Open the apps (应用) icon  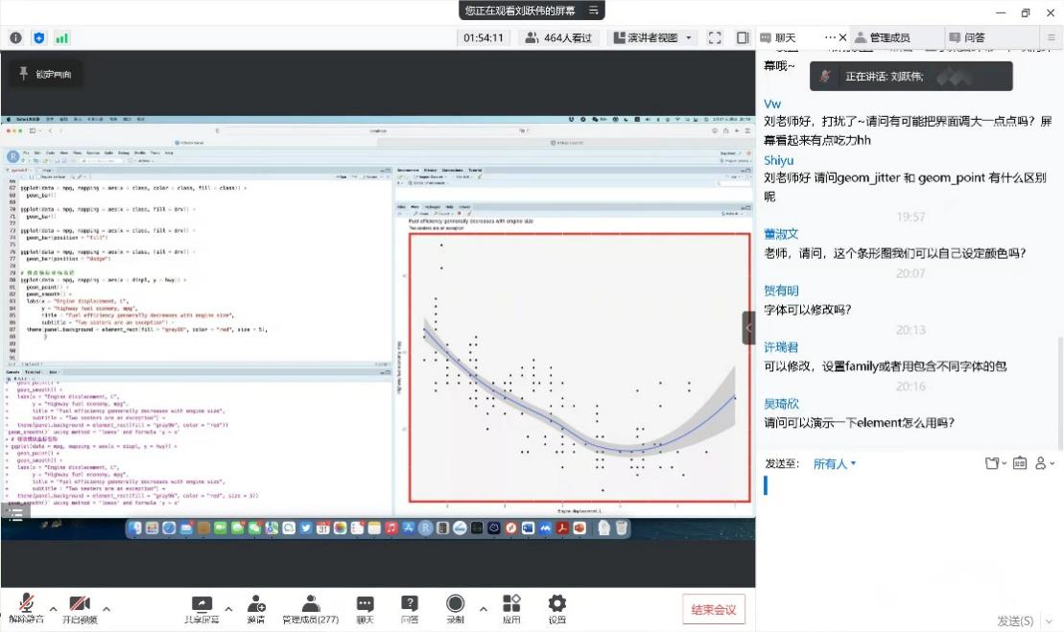pos(511,605)
